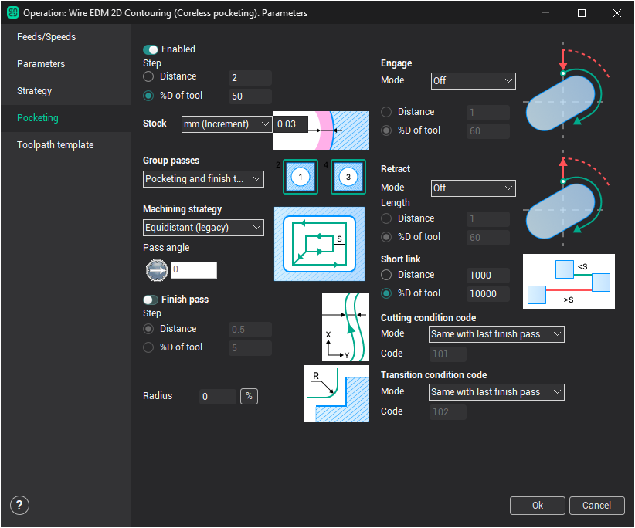Click the Short link diagram image

point(569,281)
